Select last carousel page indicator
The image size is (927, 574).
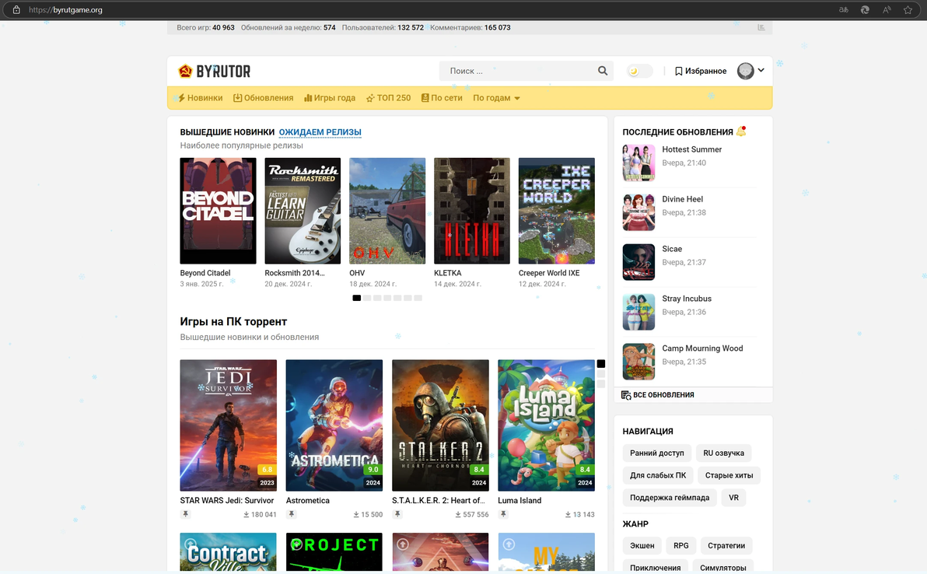coord(418,298)
